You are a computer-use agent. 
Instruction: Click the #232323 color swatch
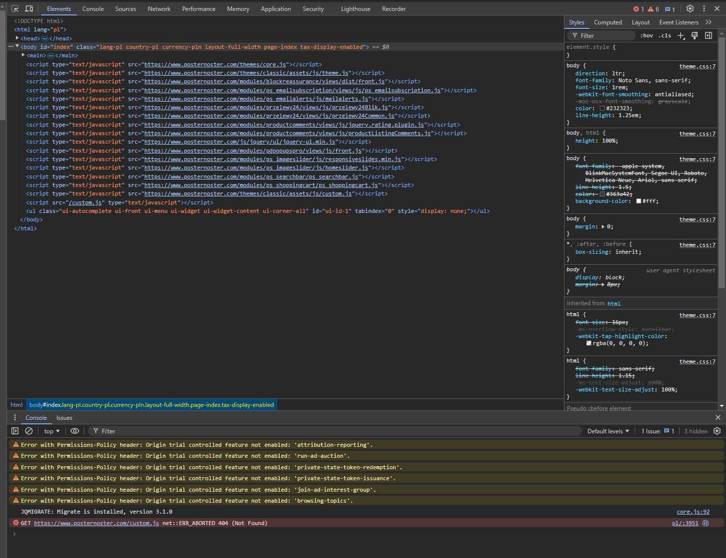point(602,108)
